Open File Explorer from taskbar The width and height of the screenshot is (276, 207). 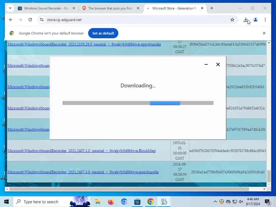click(x=98, y=202)
